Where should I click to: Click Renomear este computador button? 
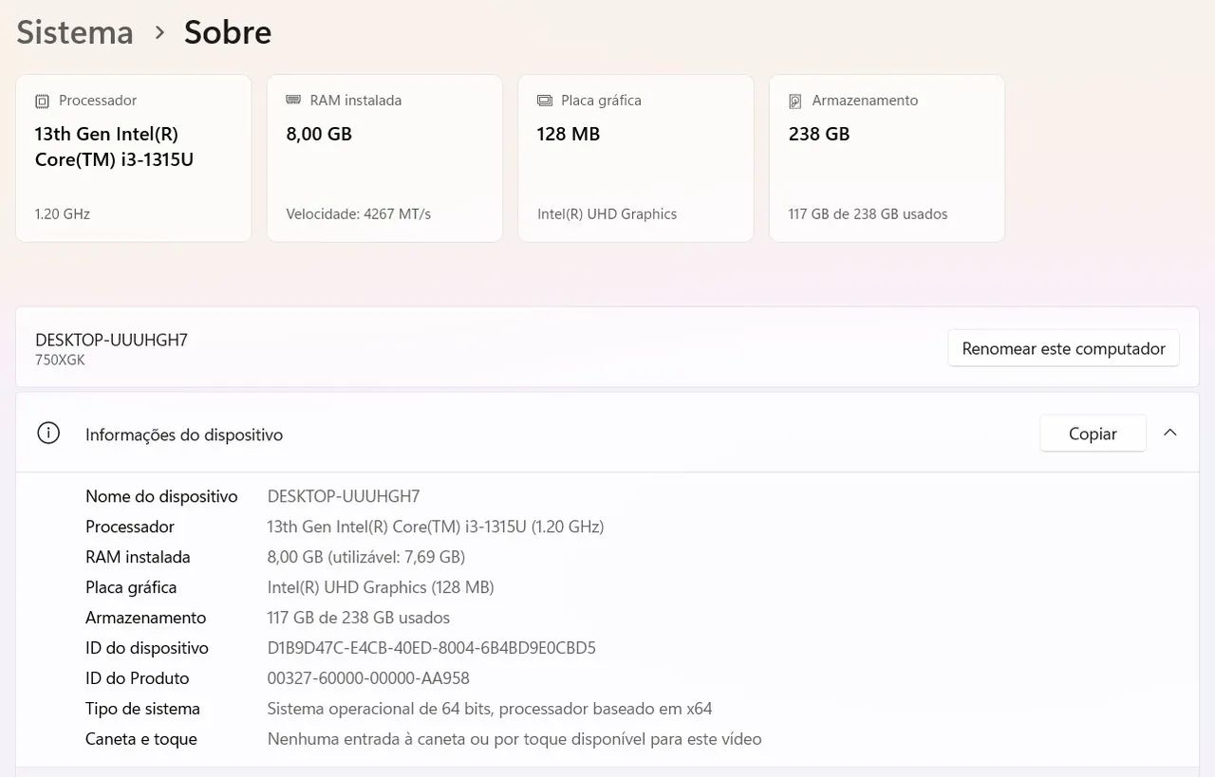(1063, 348)
